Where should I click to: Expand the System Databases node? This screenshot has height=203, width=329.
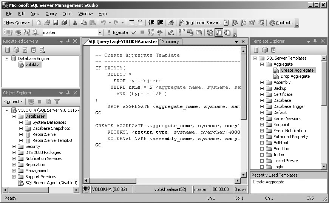point(21,122)
